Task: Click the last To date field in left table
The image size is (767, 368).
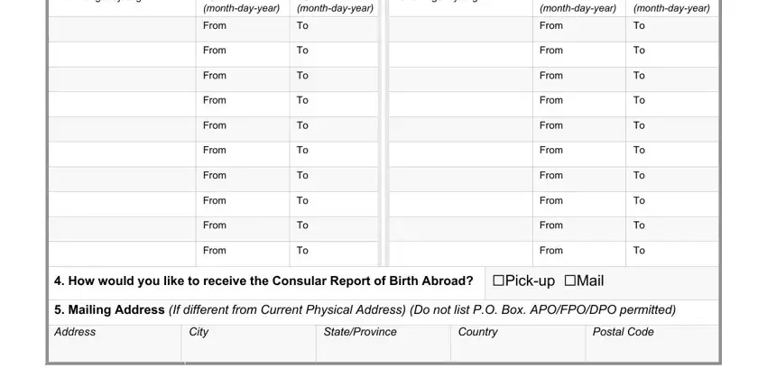Action: tap(334, 254)
